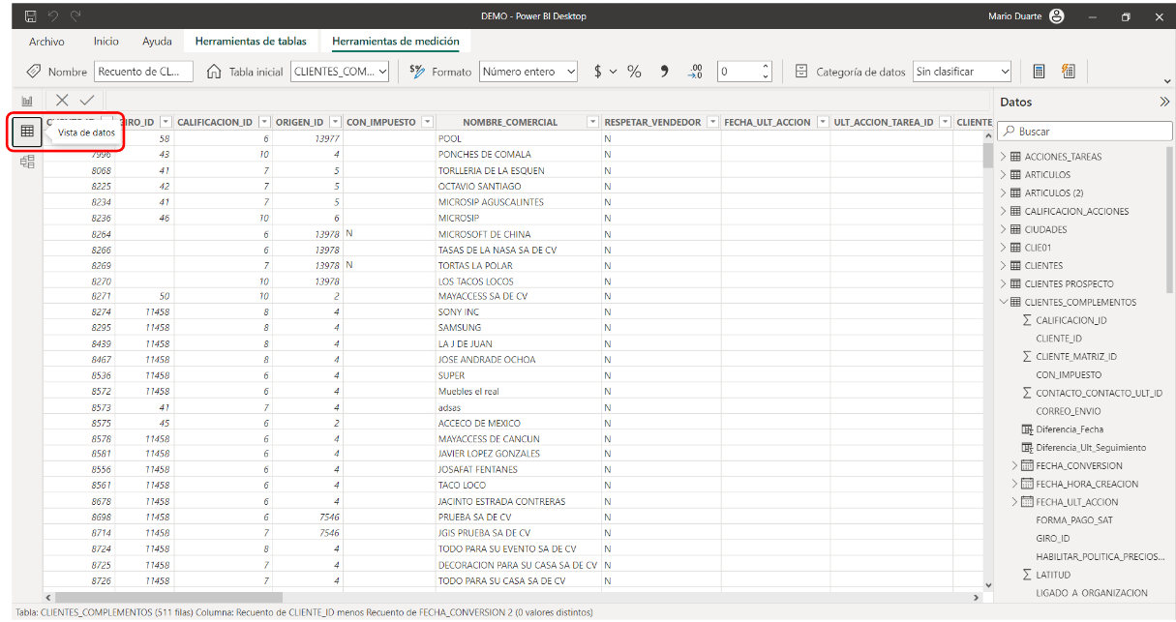Select Diferencia_Ult_Seguimiento calculated column
This screenshot has width=1176, height=622.
click(1090, 447)
